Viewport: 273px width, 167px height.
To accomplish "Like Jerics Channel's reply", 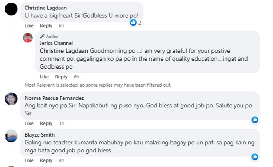I will pyautogui.click(x=44, y=77).
